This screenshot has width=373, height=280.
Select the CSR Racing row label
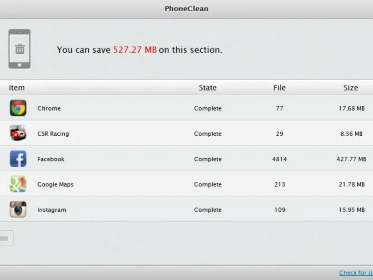53,133
